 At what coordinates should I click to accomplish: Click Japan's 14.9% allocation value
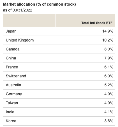point(108,31)
